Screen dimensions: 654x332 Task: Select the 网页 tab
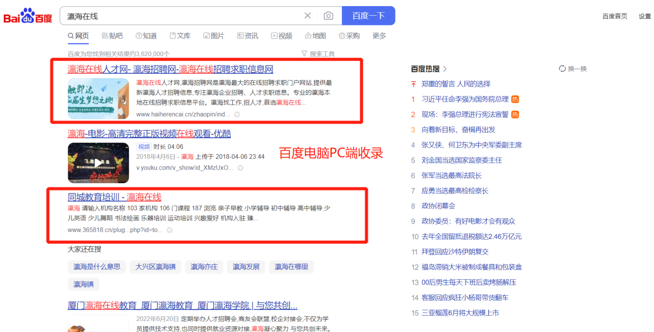click(x=78, y=36)
